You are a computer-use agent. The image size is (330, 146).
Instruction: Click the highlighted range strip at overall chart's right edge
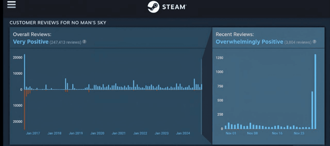(202, 96)
